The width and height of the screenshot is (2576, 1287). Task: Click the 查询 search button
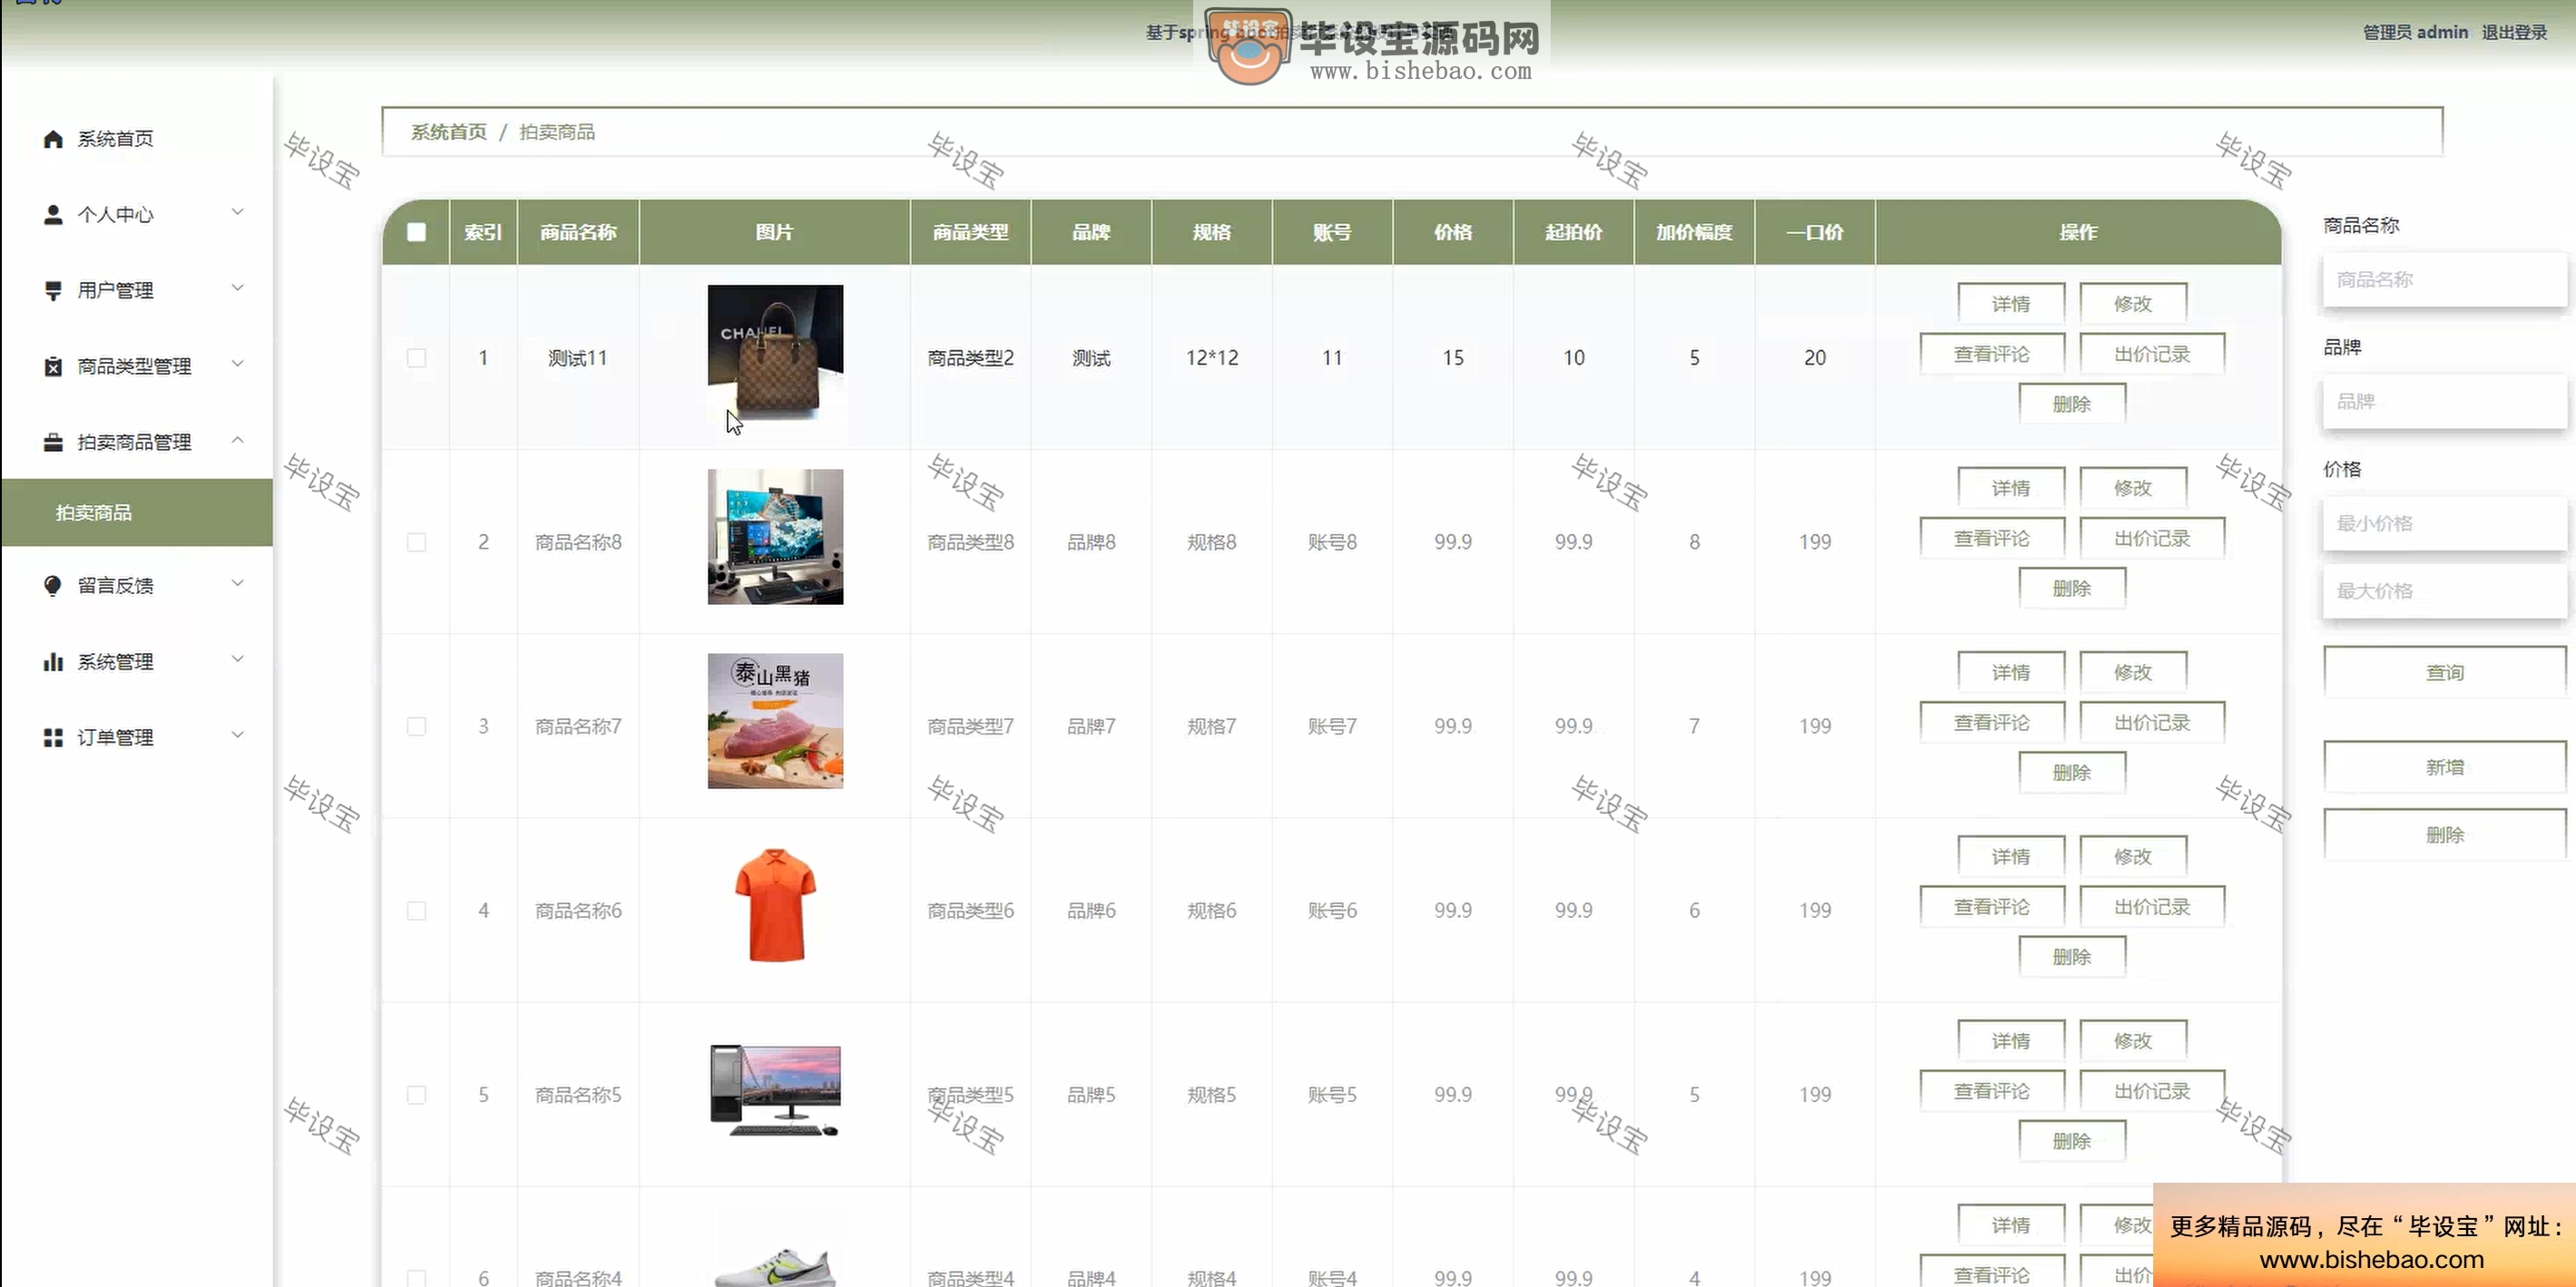click(x=2444, y=672)
